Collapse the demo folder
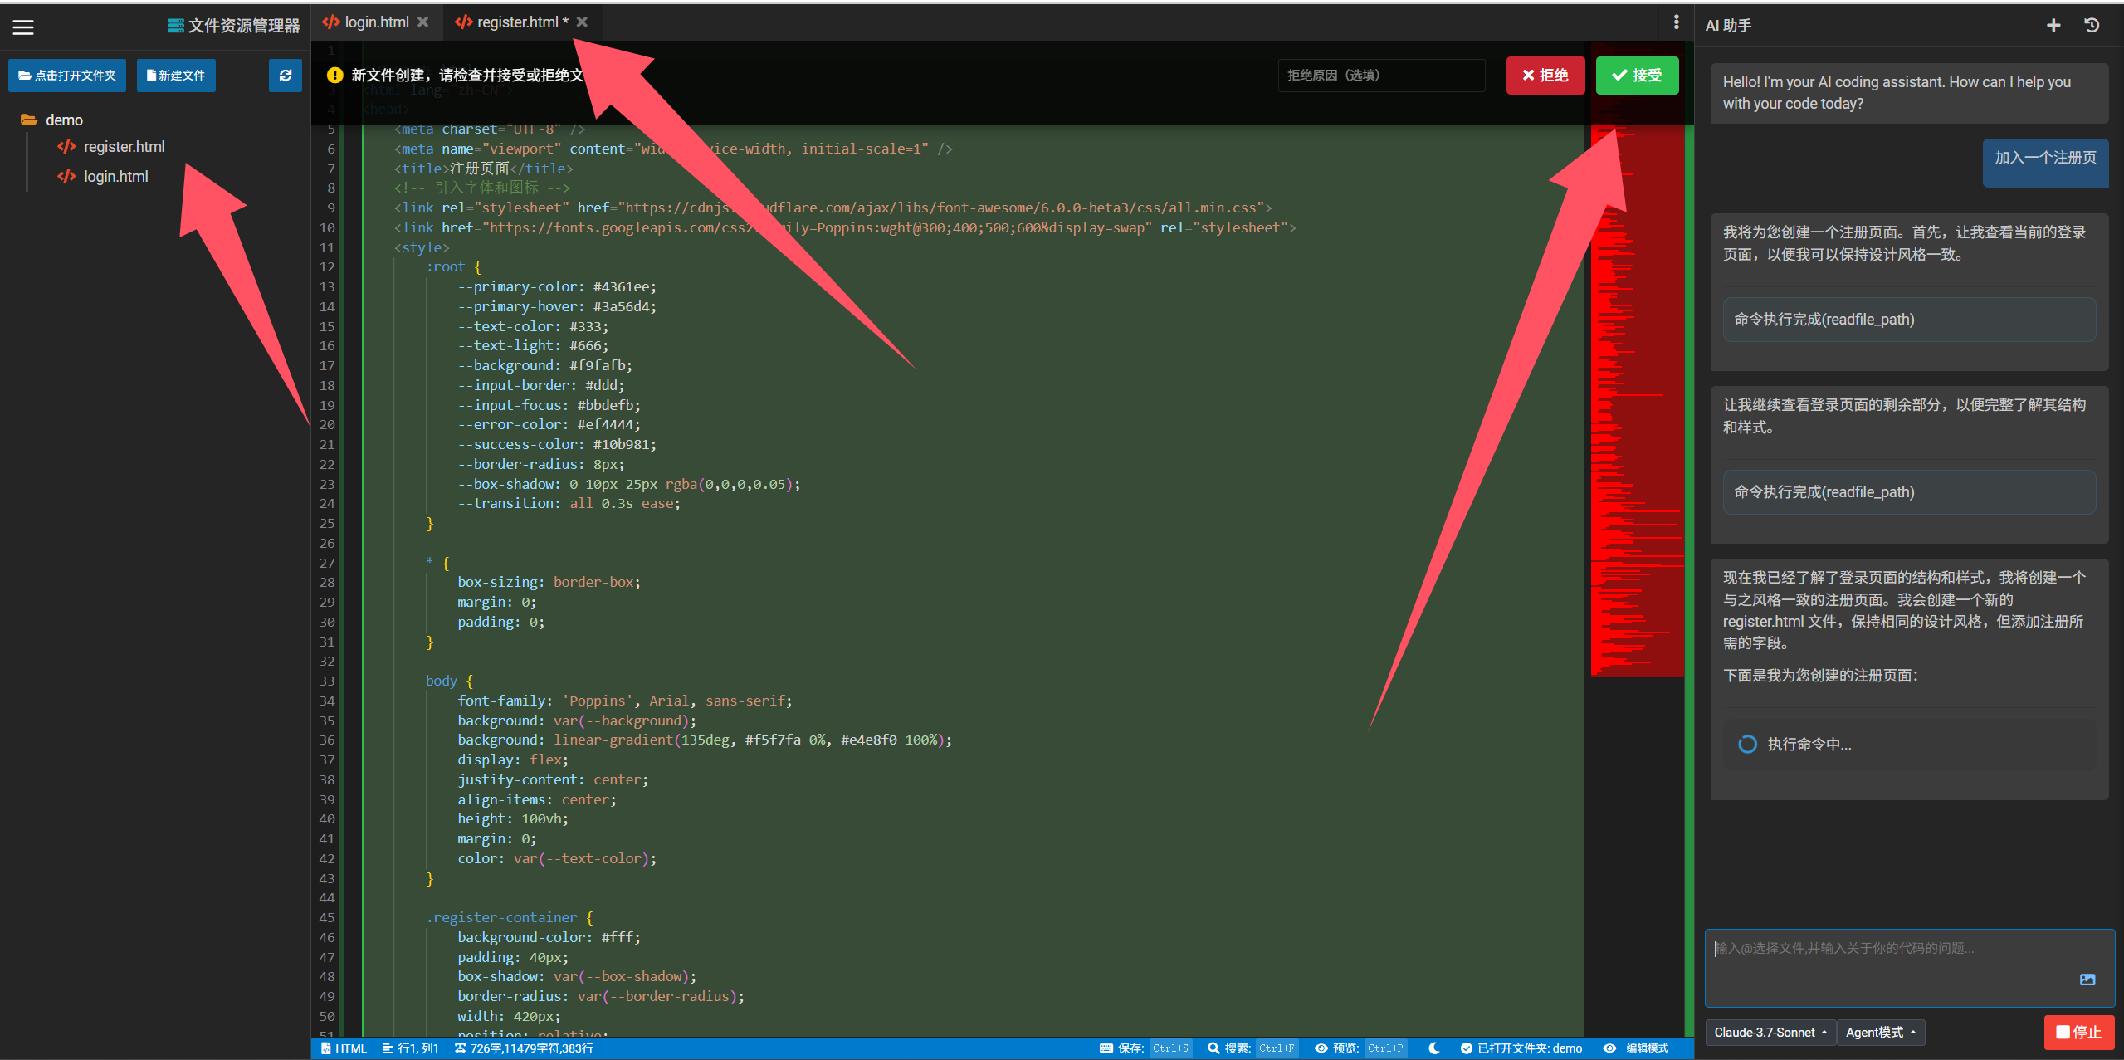Viewport: 2124px width, 1060px height. coord(51,120)
